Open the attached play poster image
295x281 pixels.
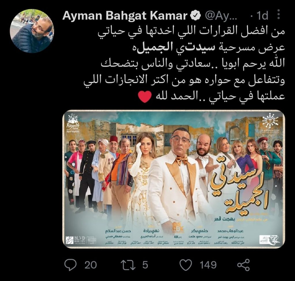pyautogui.click(x=174, y=179)
